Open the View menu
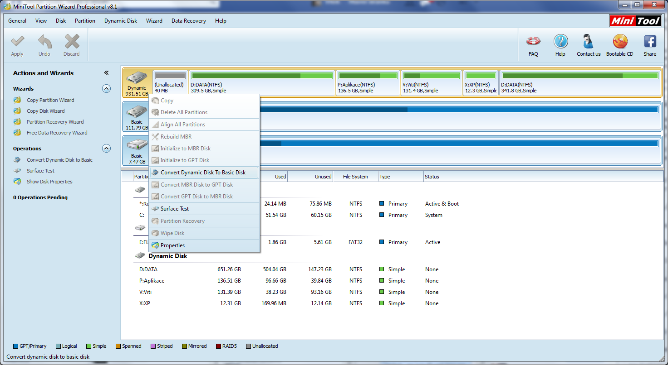This screenshot has height=365, width=668. 41,21
